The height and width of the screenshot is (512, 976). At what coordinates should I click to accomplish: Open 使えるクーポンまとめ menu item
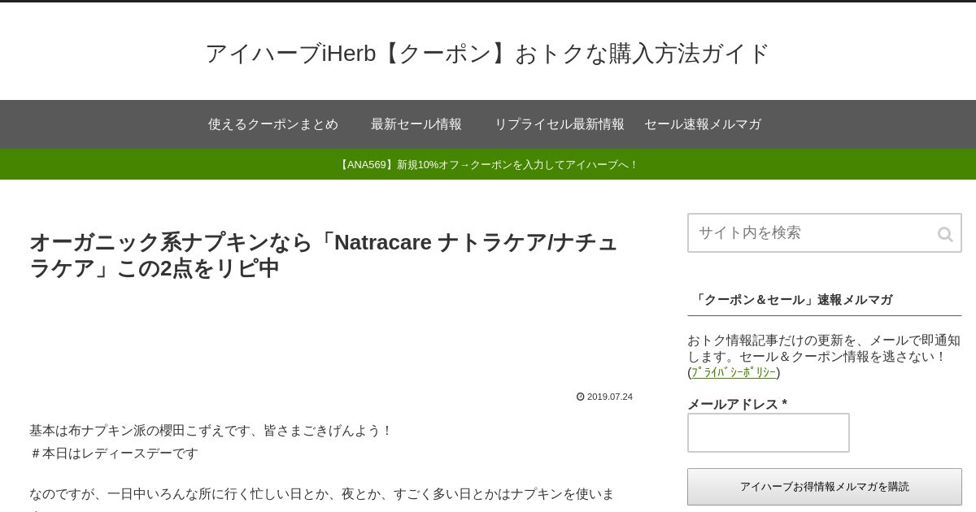[273, 124]
